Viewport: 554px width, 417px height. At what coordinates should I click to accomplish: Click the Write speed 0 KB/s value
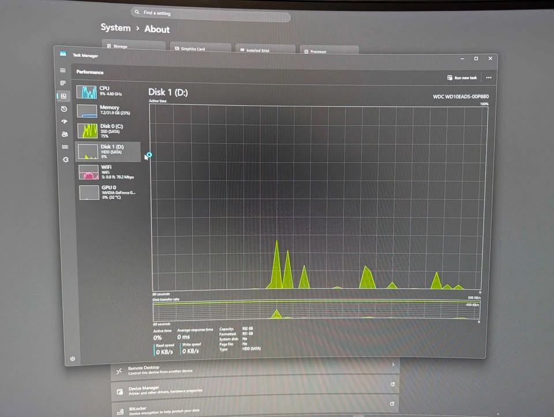coord(191,351)
